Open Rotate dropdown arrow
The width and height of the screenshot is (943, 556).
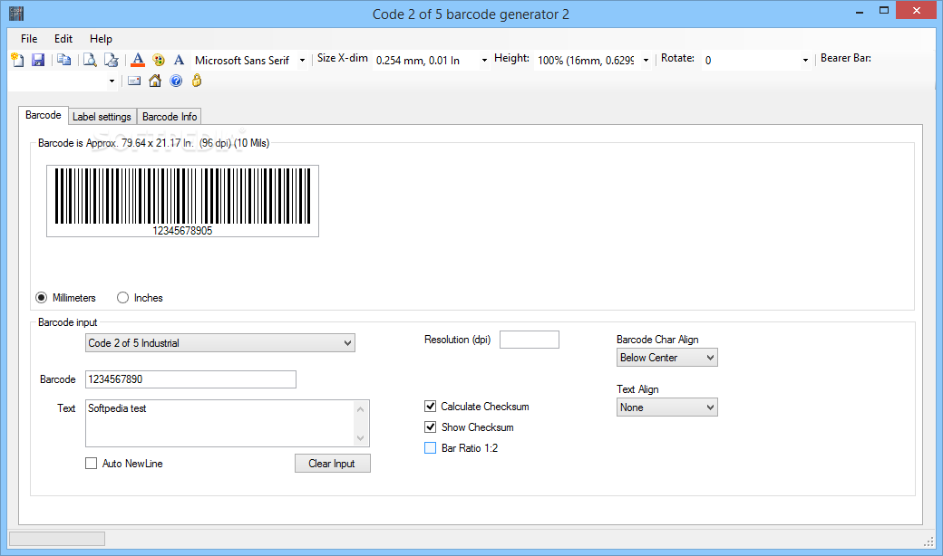click(805, 60)
